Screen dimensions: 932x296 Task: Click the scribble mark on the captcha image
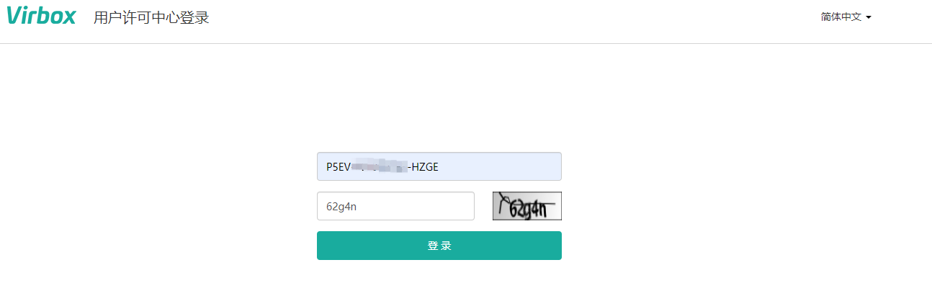point(503,202)
